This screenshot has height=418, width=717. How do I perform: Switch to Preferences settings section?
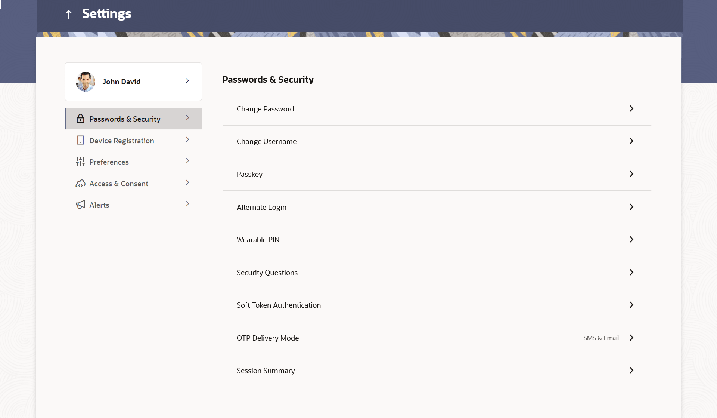pyautogui.click(x=109, y=162)
